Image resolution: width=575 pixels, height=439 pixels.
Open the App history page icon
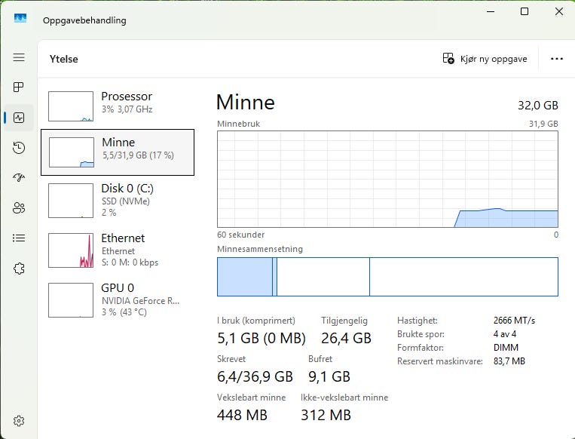pos(19,148)
